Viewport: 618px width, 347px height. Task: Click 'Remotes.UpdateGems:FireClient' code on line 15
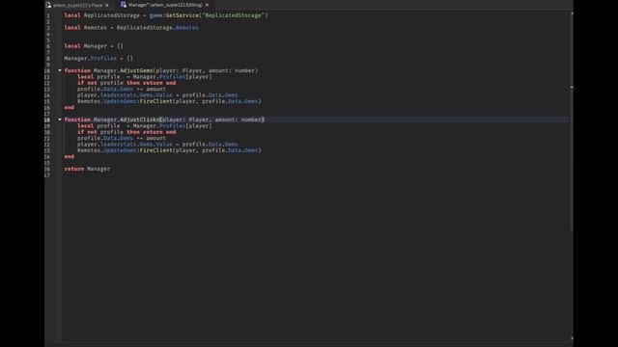tap(169, 101)
